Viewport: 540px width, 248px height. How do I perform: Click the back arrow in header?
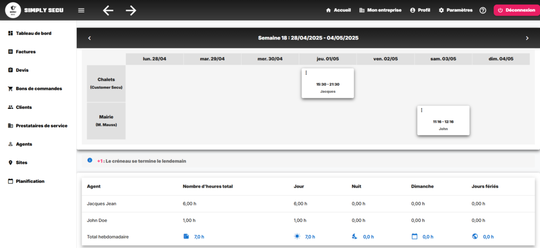pyautogui.click(x=108, y=10)
